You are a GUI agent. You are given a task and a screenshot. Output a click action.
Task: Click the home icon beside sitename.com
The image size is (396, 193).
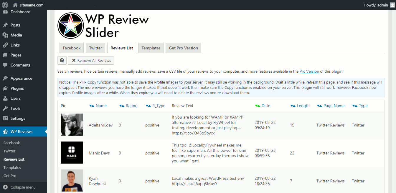15,5
